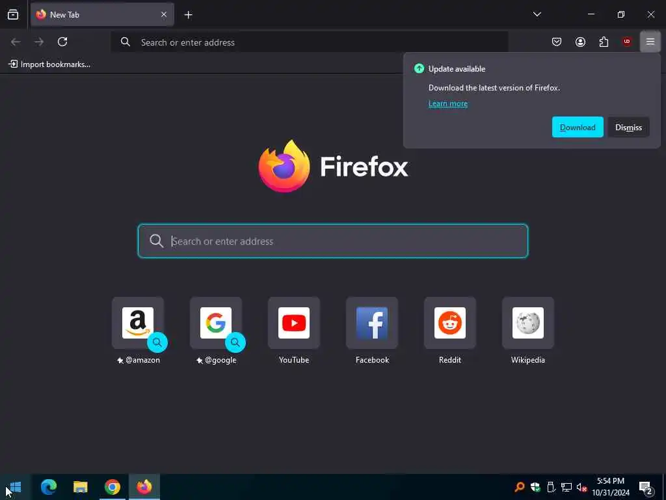Open Firefox View icon in tab strip

(13, 14)
